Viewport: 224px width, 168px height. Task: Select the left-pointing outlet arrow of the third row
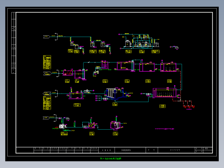47,93
